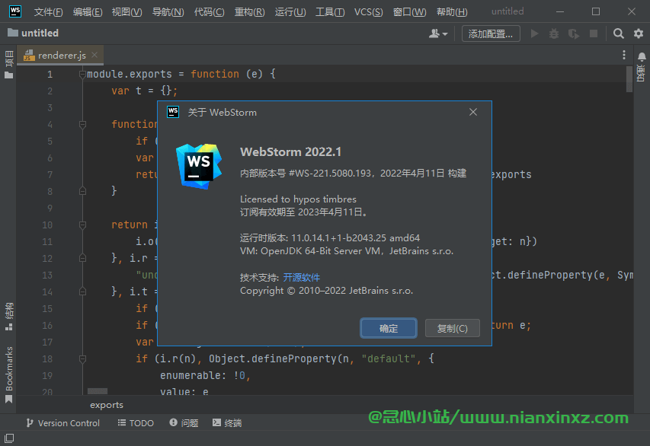650x446 pixels.
Task: Open IDE settings gear icon
Action: [x=639, y=33]
